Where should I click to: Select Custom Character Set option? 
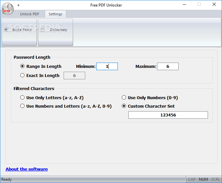tap(148, 106)
